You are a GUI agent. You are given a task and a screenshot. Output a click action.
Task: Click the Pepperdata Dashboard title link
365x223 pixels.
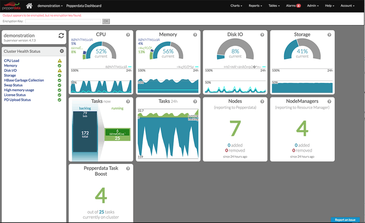[84, 6]
